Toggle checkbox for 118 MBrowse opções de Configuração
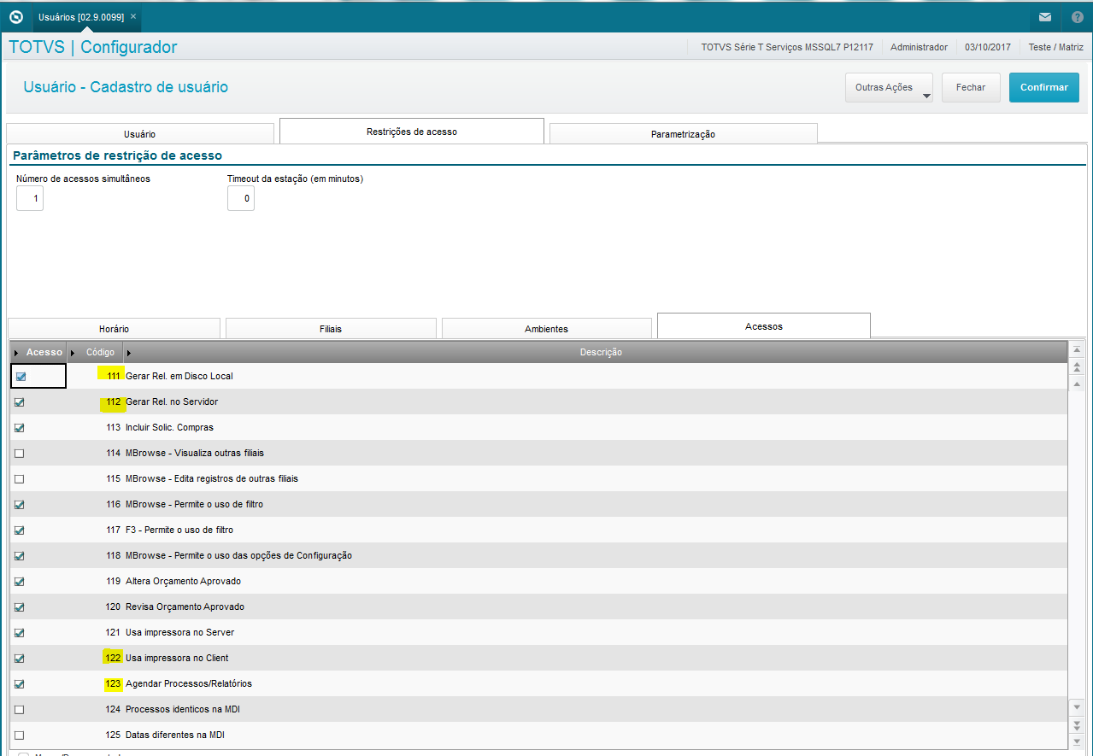The image size is (1093, 756). pyautogui.click(x=20, y=555)
